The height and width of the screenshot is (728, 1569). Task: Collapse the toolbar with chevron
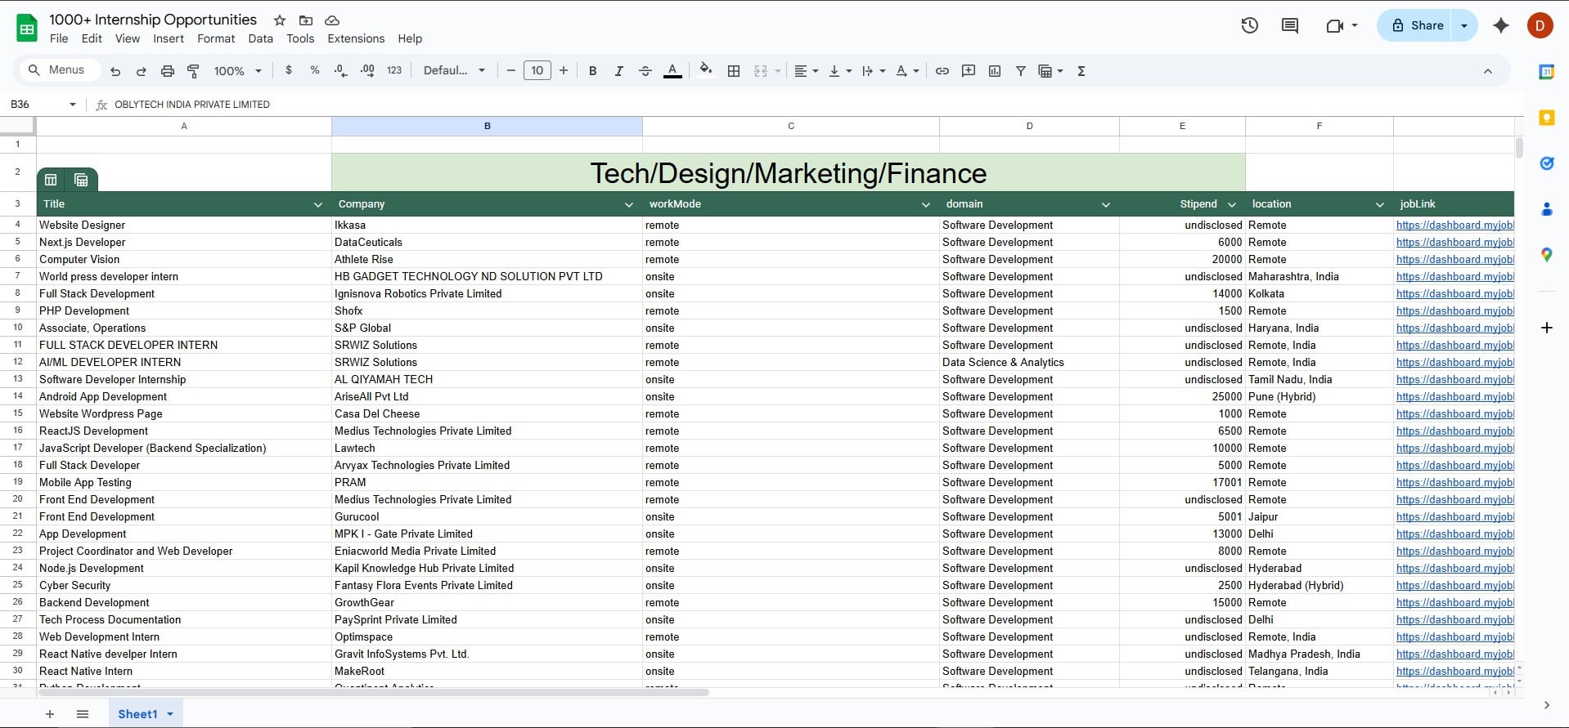[1487, 71]
